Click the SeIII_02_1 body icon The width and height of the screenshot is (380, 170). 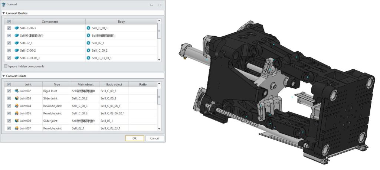(88, 43)
